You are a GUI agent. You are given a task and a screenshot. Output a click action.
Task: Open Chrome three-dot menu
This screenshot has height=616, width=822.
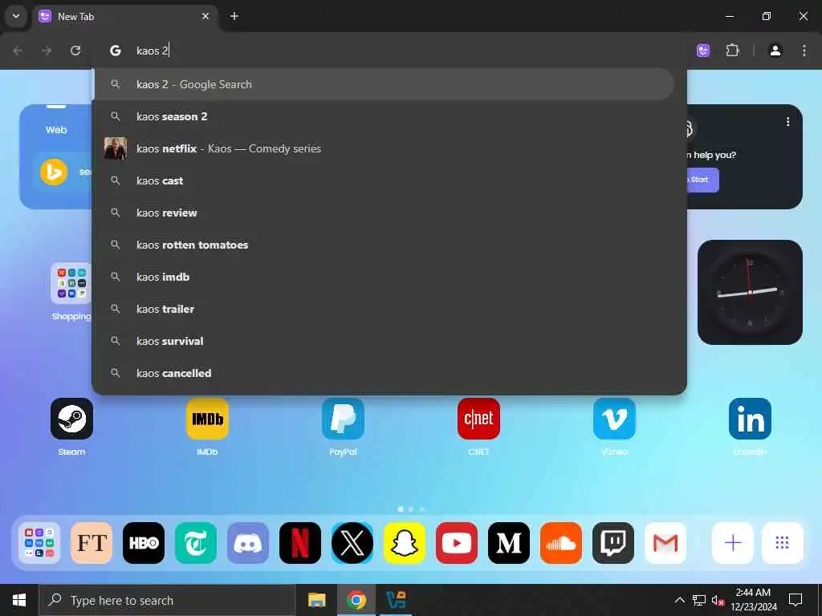tap(804, 51)
